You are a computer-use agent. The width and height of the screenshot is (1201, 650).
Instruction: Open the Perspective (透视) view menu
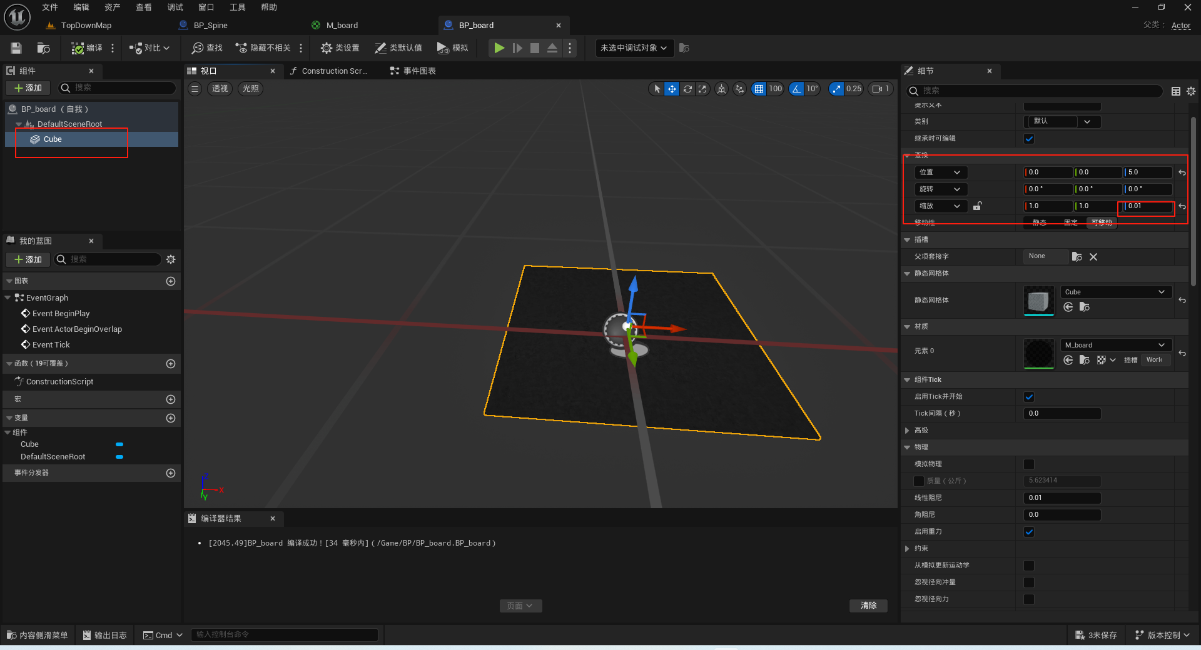pyautogui.click(x=220, y=89)
